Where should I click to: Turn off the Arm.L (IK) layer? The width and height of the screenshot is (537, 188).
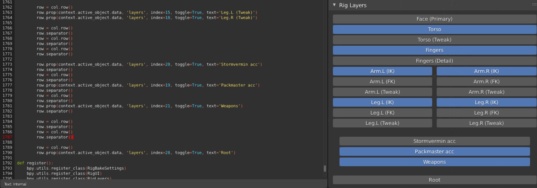click(x=382, y=71)
